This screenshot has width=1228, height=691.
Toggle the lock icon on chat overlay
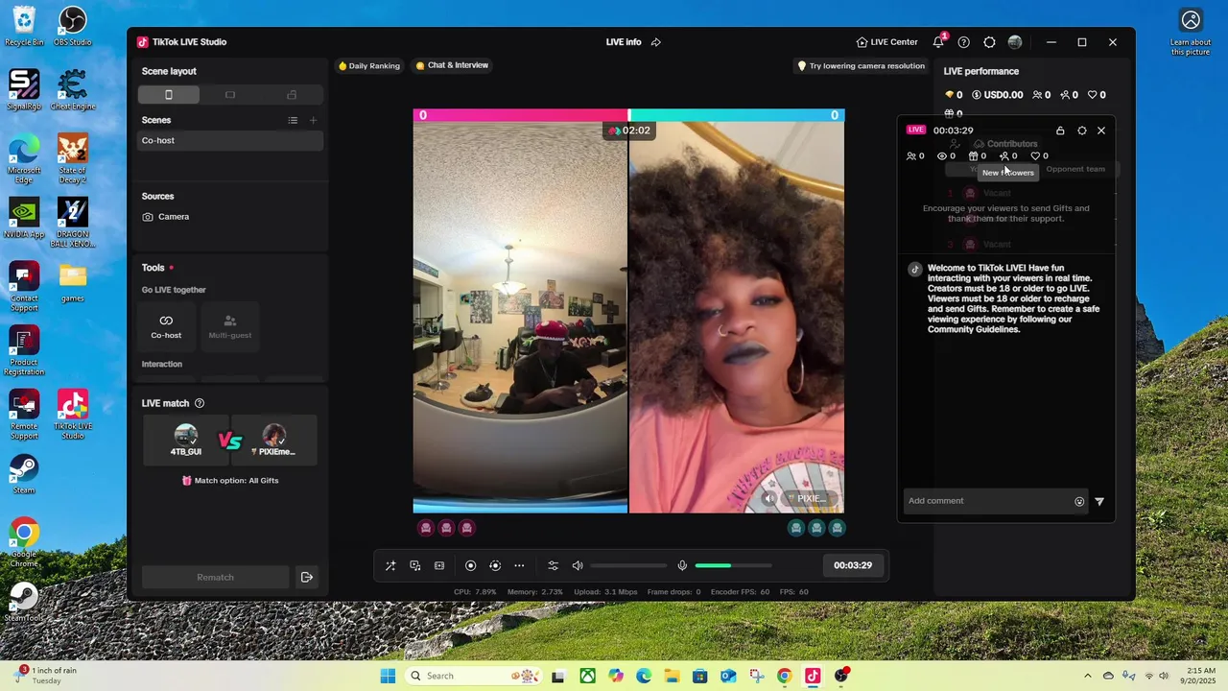(x=1060, y=131)
